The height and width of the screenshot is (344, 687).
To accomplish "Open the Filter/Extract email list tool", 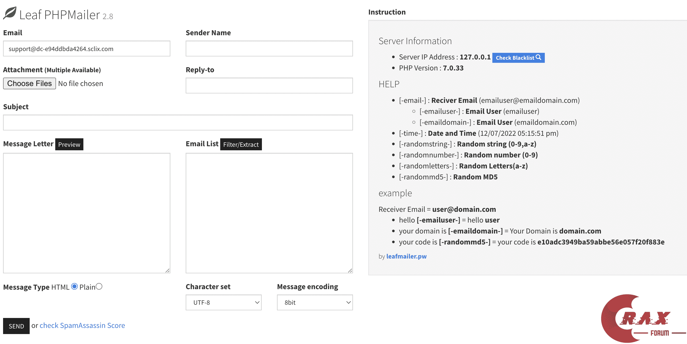I will click(241, 144).
